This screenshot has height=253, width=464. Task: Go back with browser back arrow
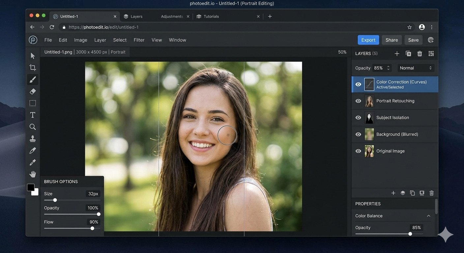(32, 27)
